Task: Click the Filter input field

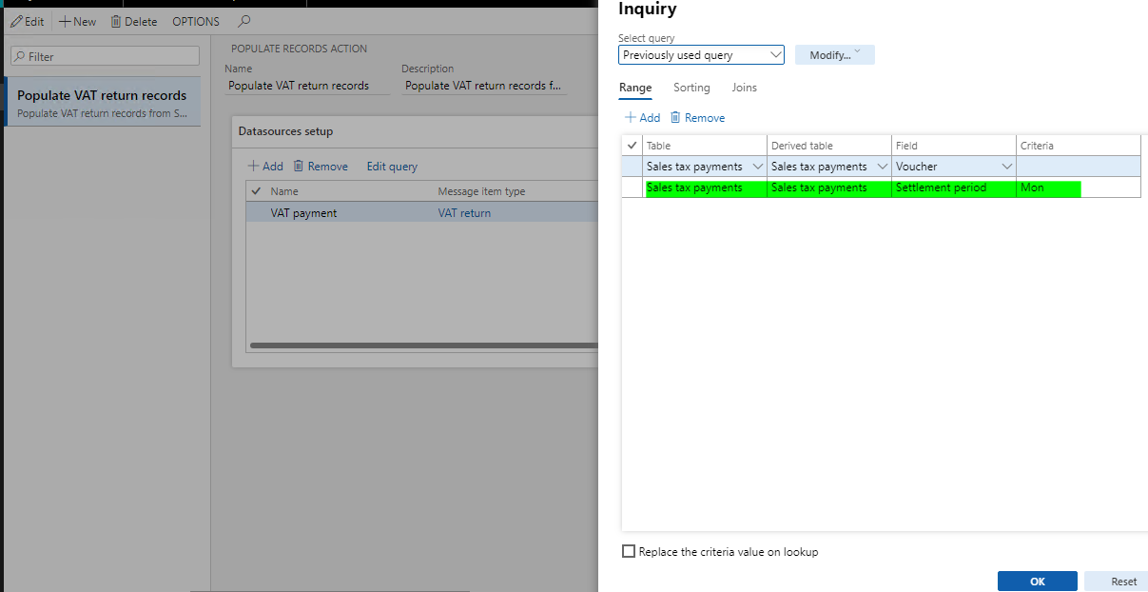Action: coord(105,56)
